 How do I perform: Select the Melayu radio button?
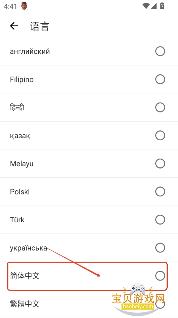[x=160, y=164]
